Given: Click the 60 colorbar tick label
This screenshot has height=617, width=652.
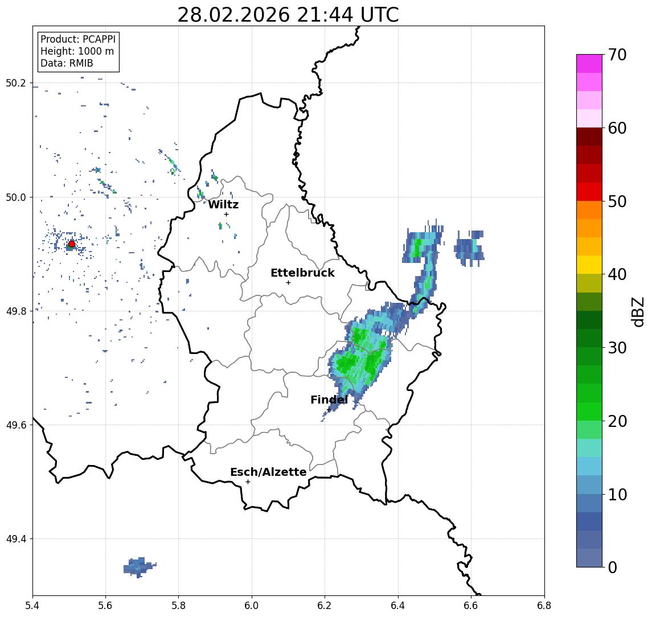Looking at the screenshot, I should (x=617, y=128).
